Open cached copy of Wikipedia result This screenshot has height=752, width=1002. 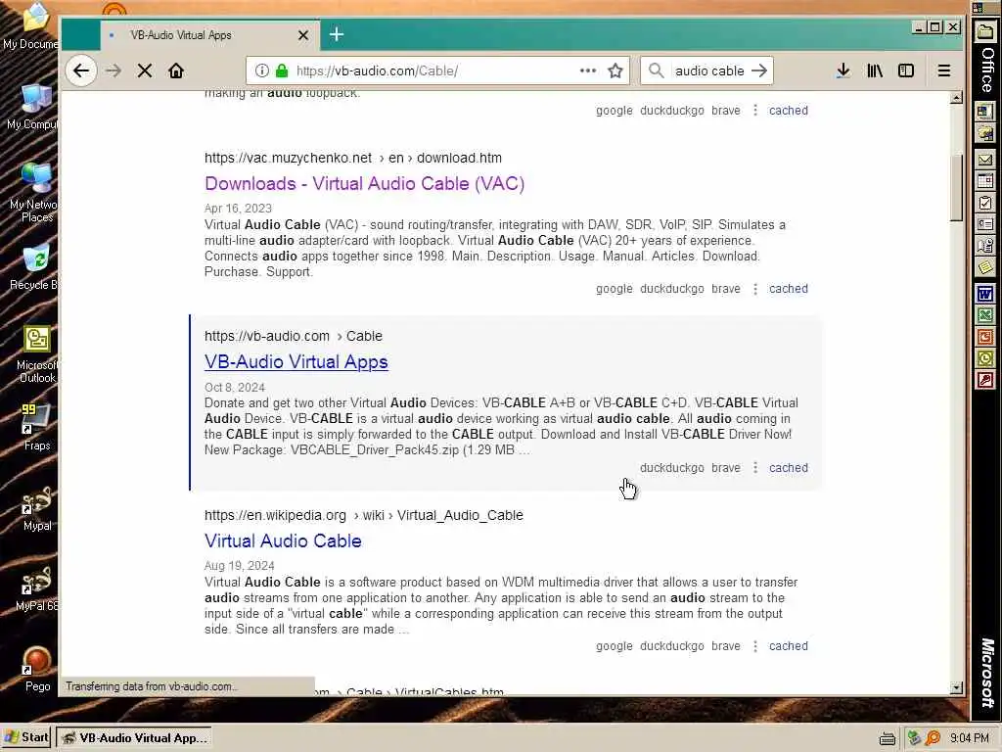(x=789, y=646)
